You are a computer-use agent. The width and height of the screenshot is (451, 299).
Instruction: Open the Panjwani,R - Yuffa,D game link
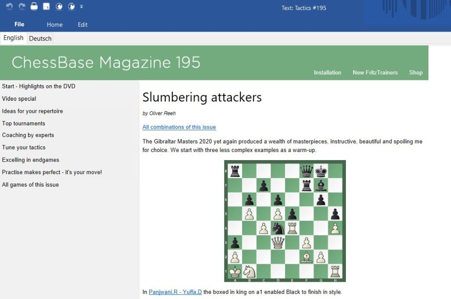tap(175, 292)
